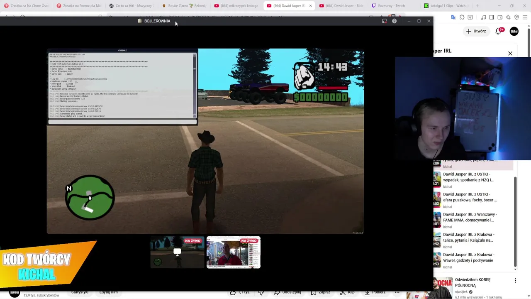Click the BOJLEROWNIA window title
This screenshot has width=531, height=299.
point(157,21)
